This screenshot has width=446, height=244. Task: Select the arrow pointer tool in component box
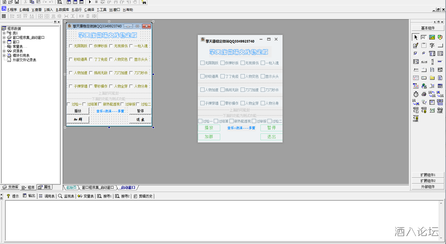[416, 37]
